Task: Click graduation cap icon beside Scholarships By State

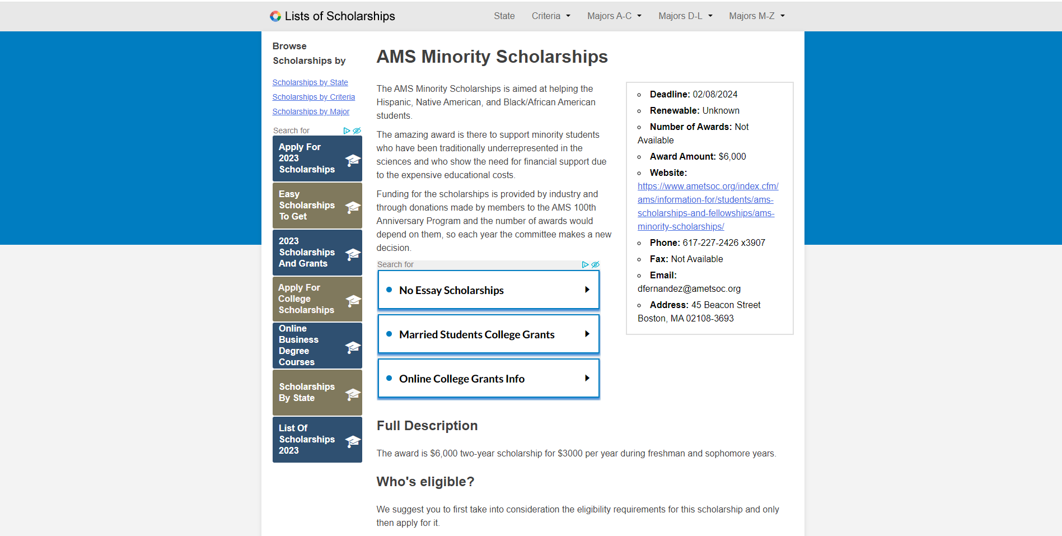Action: [x=353, y=394]
